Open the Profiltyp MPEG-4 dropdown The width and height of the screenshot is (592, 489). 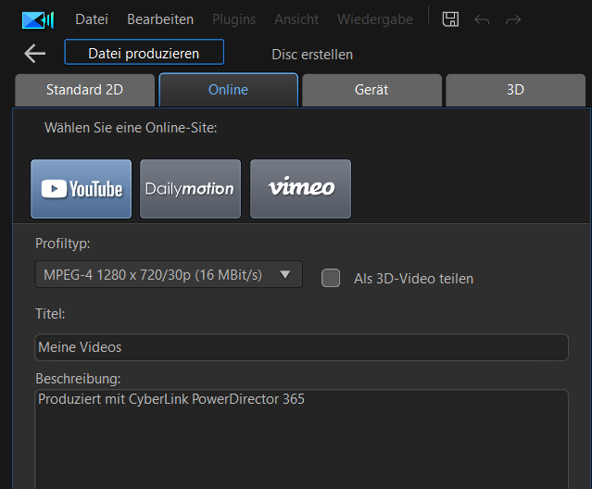pos(169,274)
